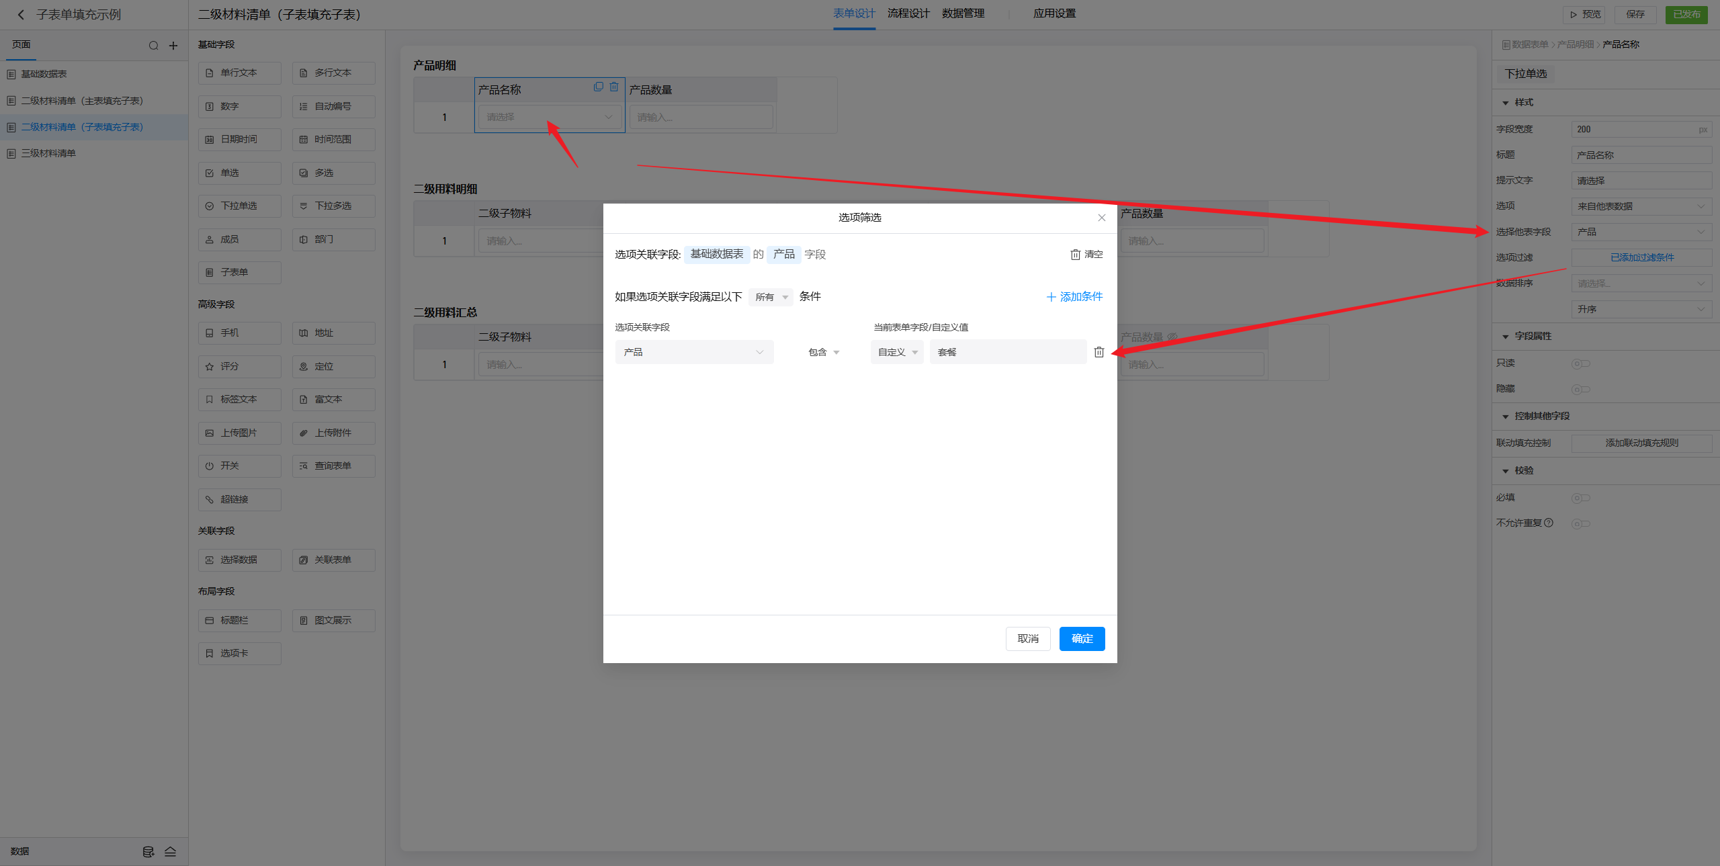The width and height of the screenshot is (1720, 866).
Task: Add a new page with plus icon
Action: tap(173, 46)
